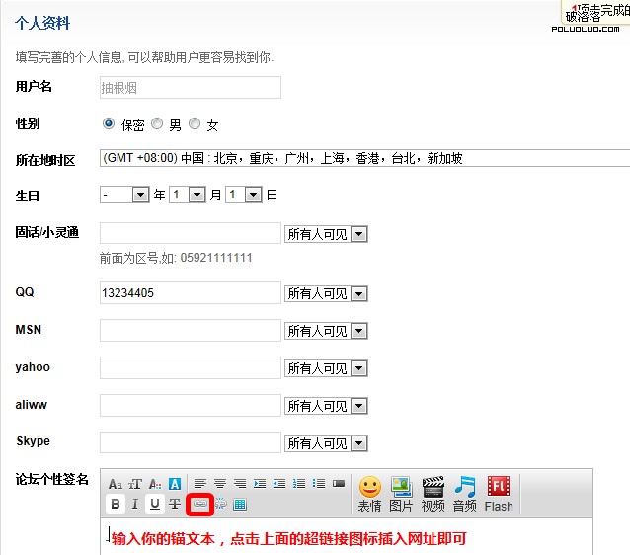This screenshot has height=555, width=630.
Task: Open the birthday month dropdown
Action: (188, 195)
